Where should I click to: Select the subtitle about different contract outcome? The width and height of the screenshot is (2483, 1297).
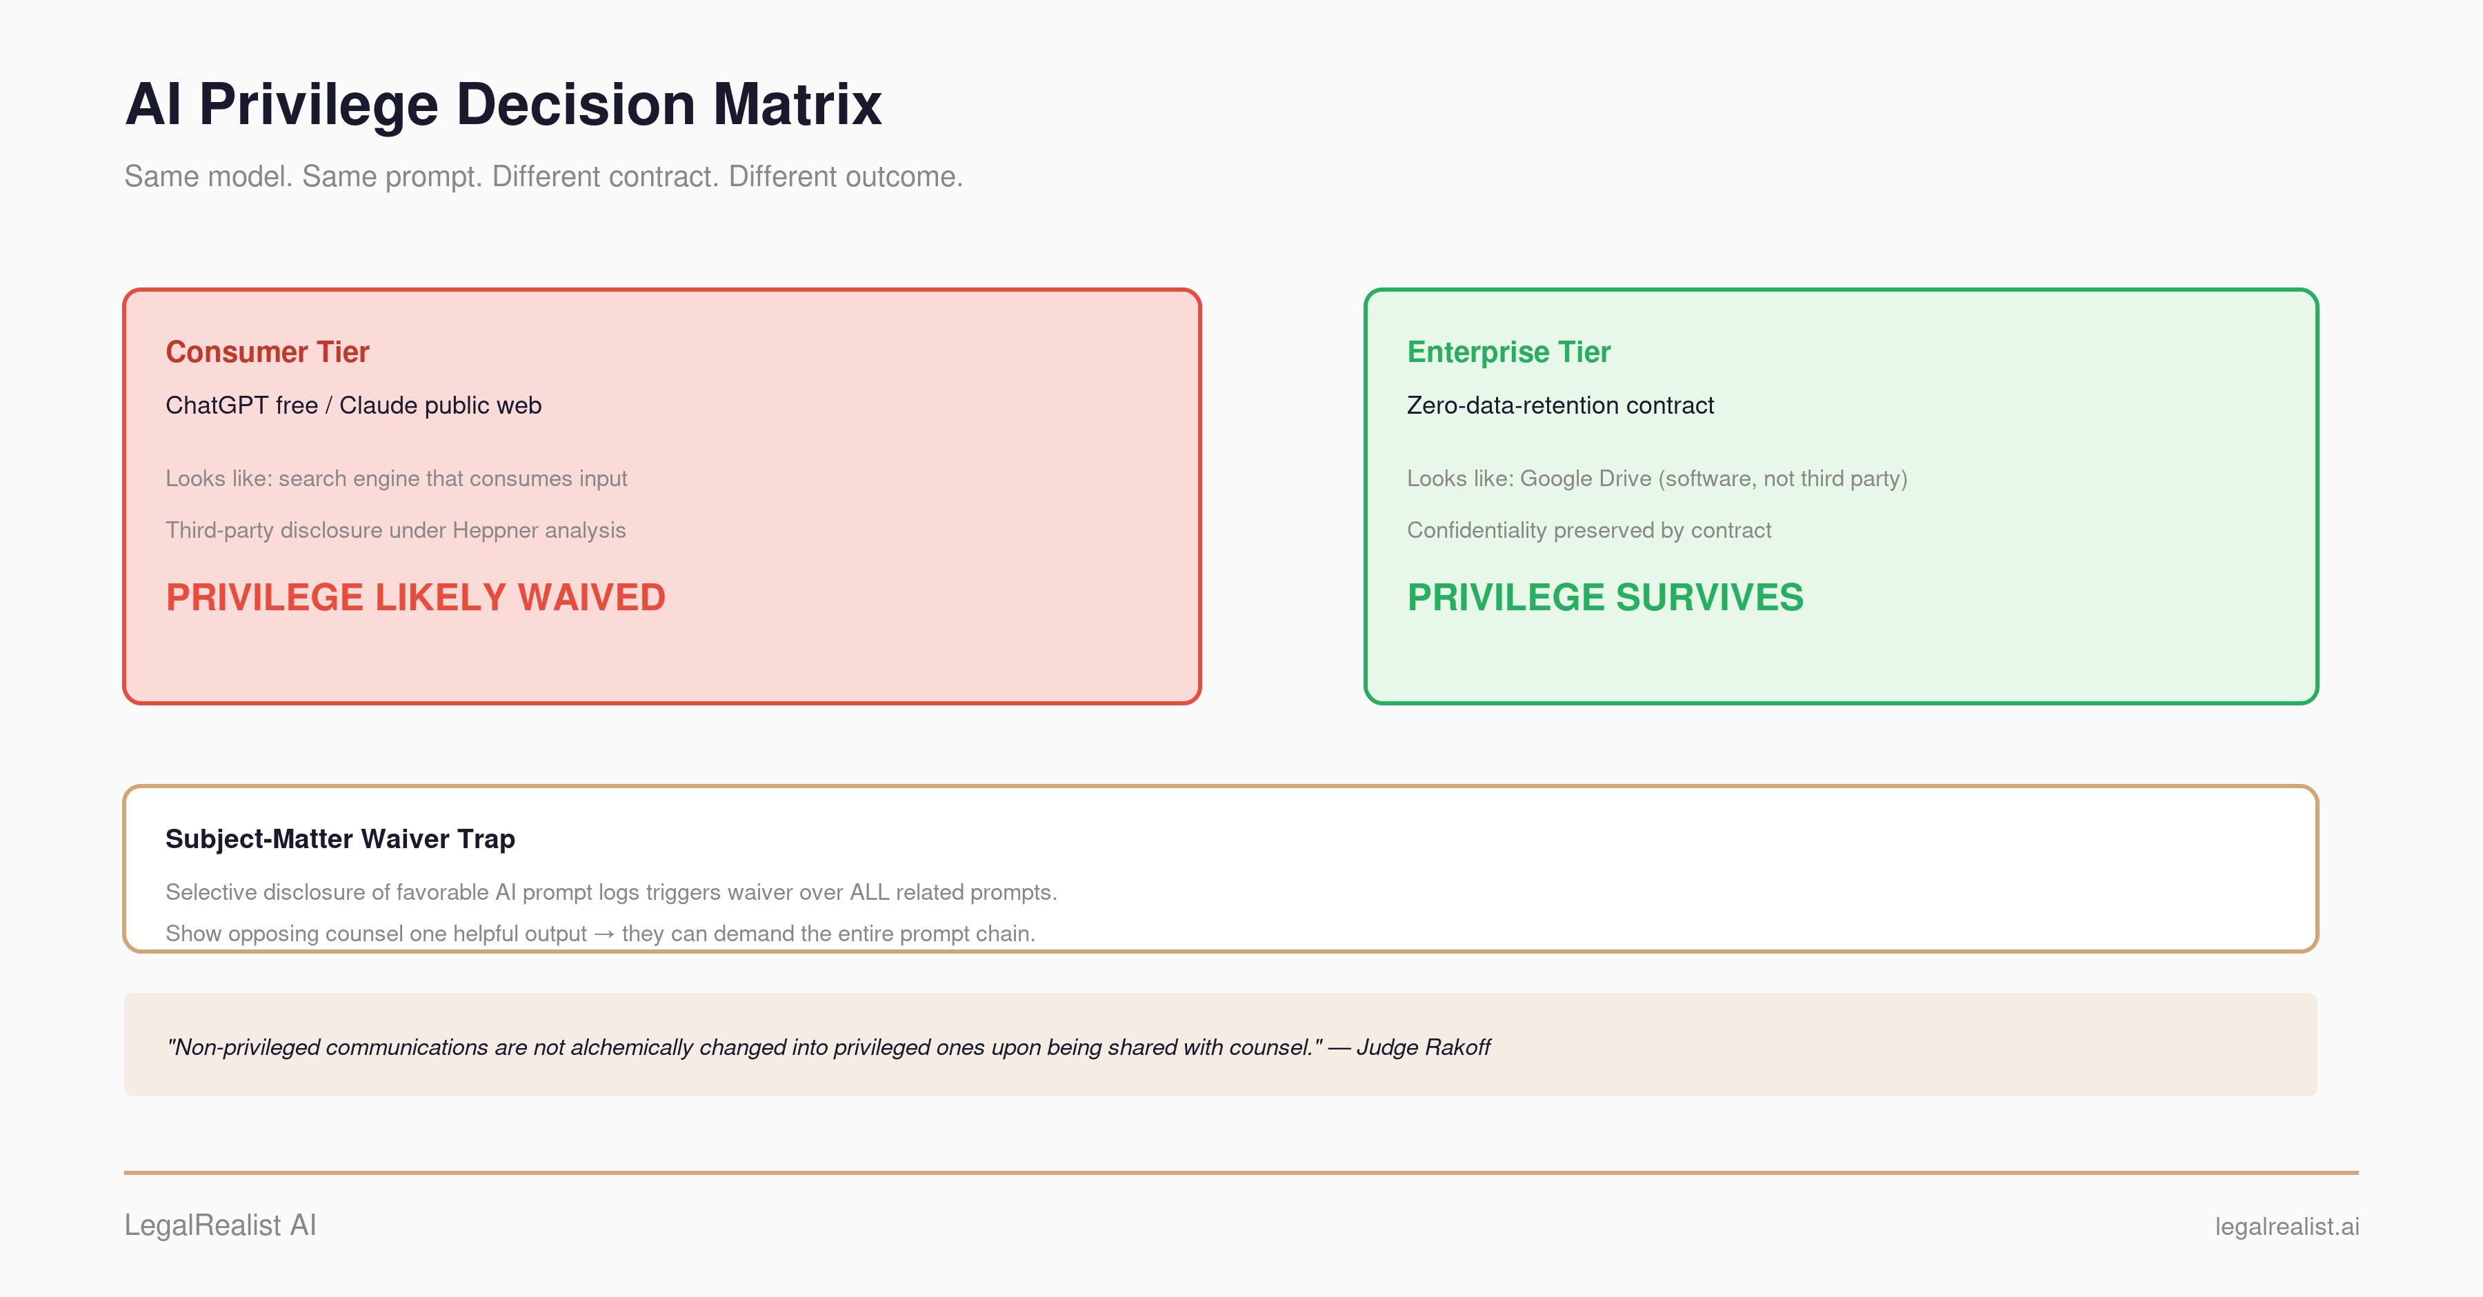(x=544, y=177)
